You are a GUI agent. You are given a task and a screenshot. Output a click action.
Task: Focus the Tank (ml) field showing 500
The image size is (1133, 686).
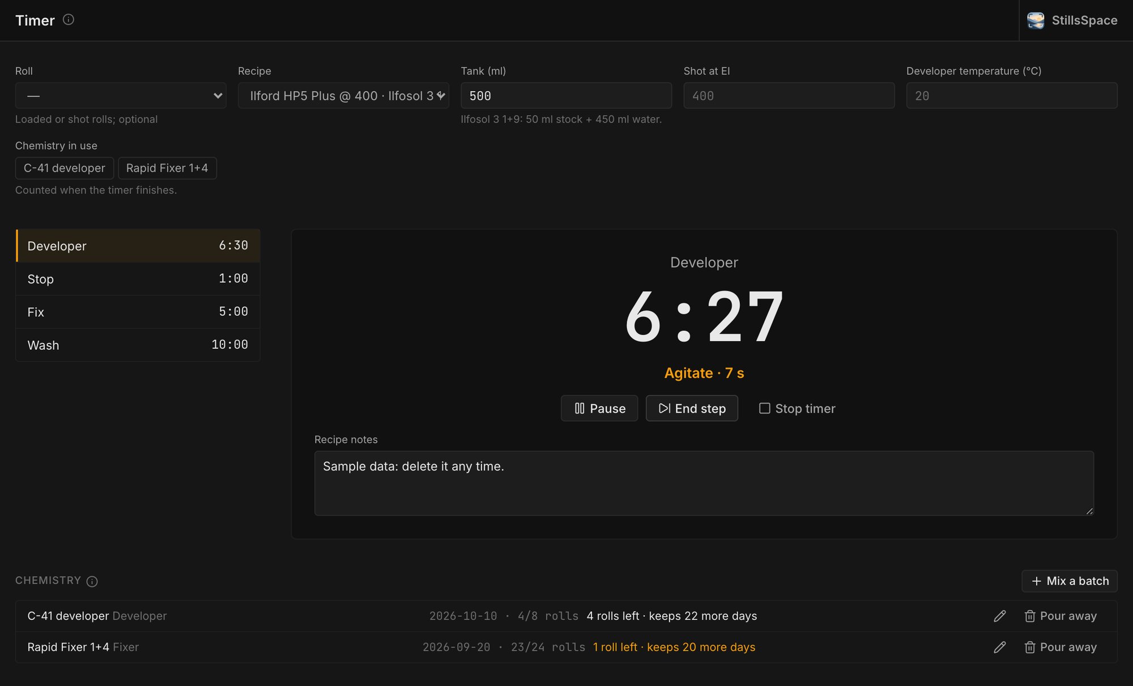[566, 95]
